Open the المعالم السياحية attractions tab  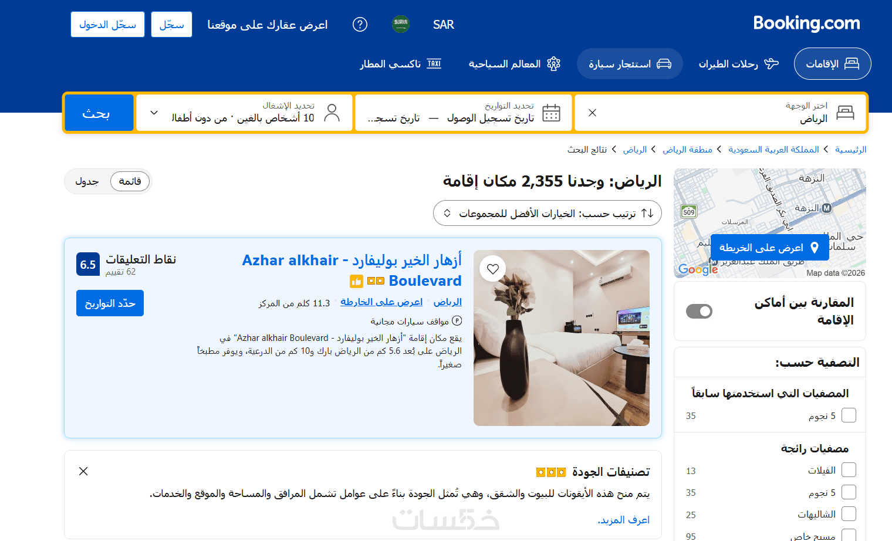pyautogui.click(x=514, y=63)
